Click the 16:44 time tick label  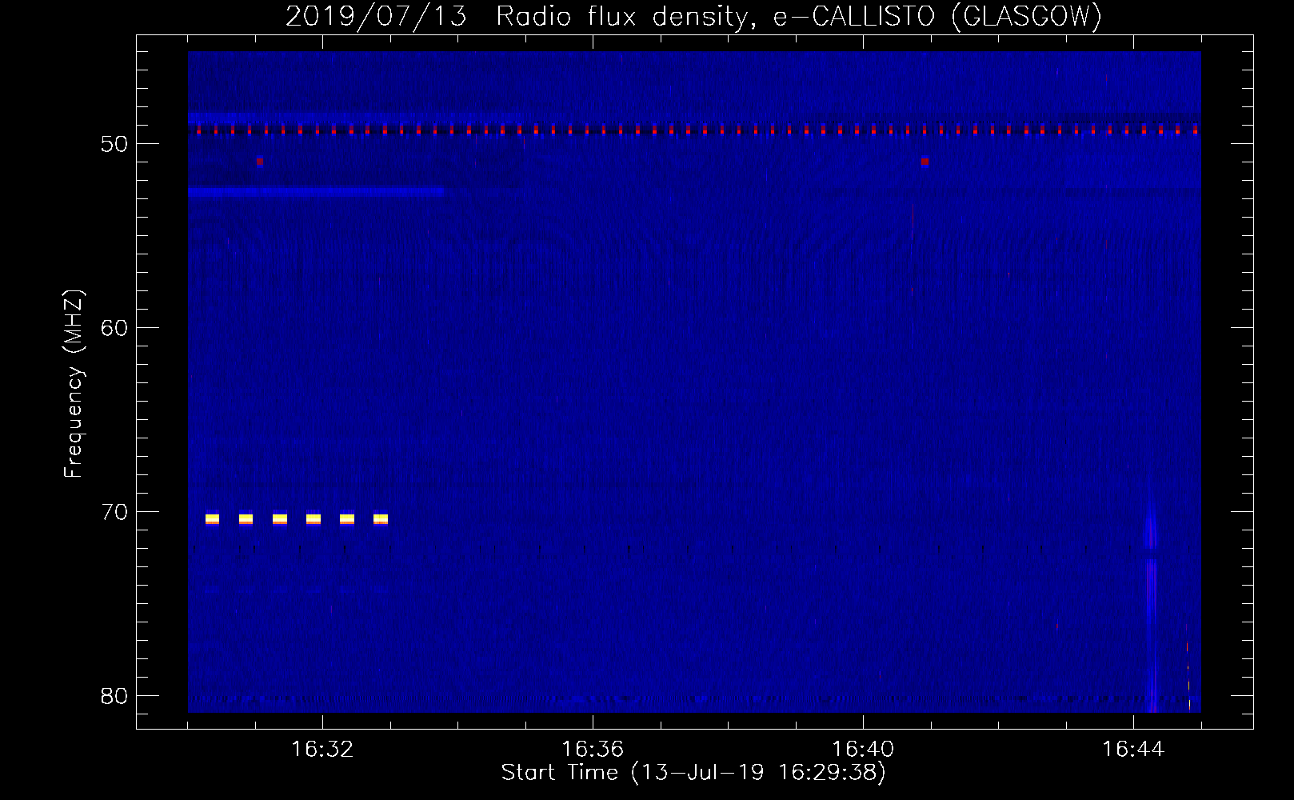pos(1133,750)
